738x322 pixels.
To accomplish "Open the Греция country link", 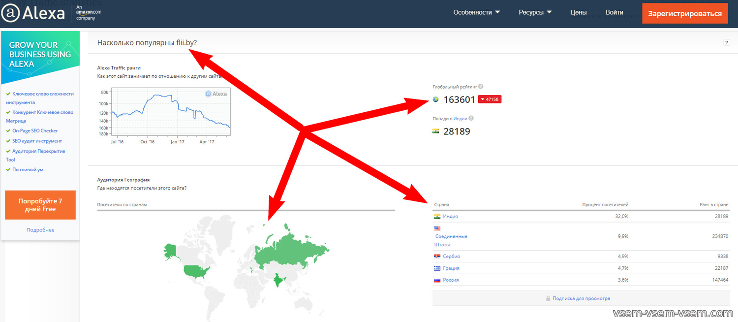I will (451, 268).
